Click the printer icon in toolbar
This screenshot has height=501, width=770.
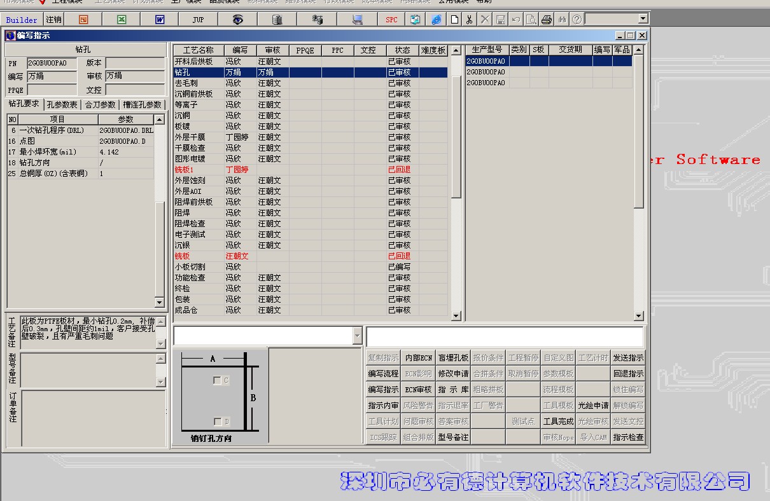(546, 20)
